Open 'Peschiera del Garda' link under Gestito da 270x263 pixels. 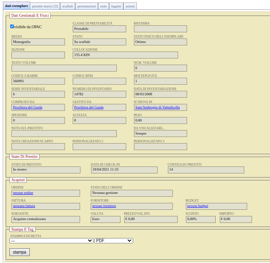pos(89,108)
